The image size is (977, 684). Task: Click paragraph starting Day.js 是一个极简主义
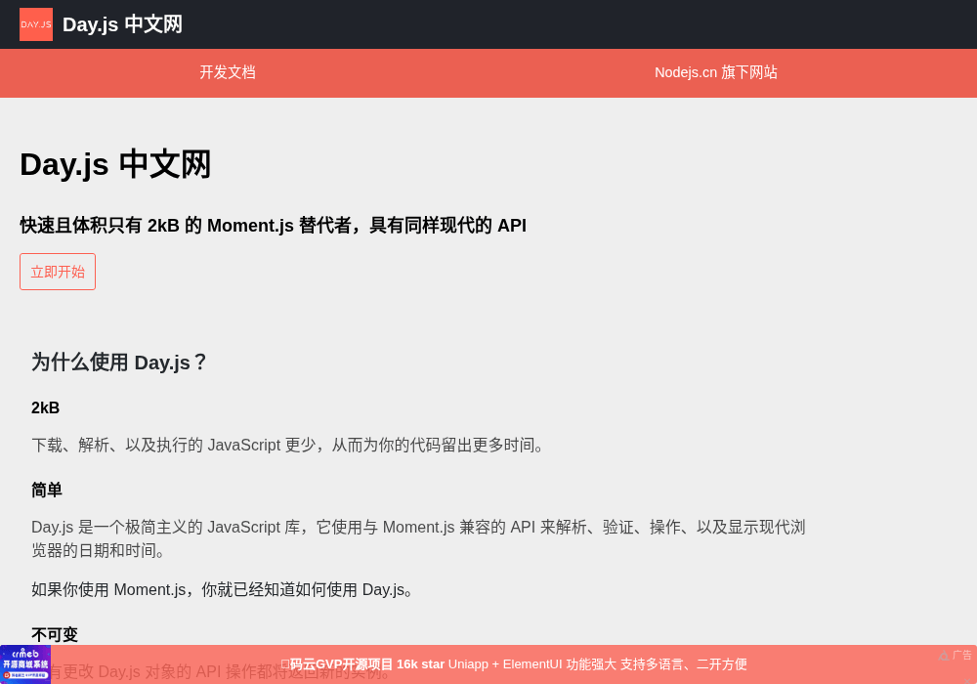pyautogui.click(x=419, y=538)
